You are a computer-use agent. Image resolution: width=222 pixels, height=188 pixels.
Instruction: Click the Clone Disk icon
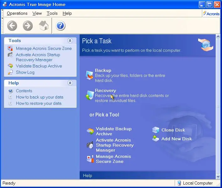tap(156, 130)
